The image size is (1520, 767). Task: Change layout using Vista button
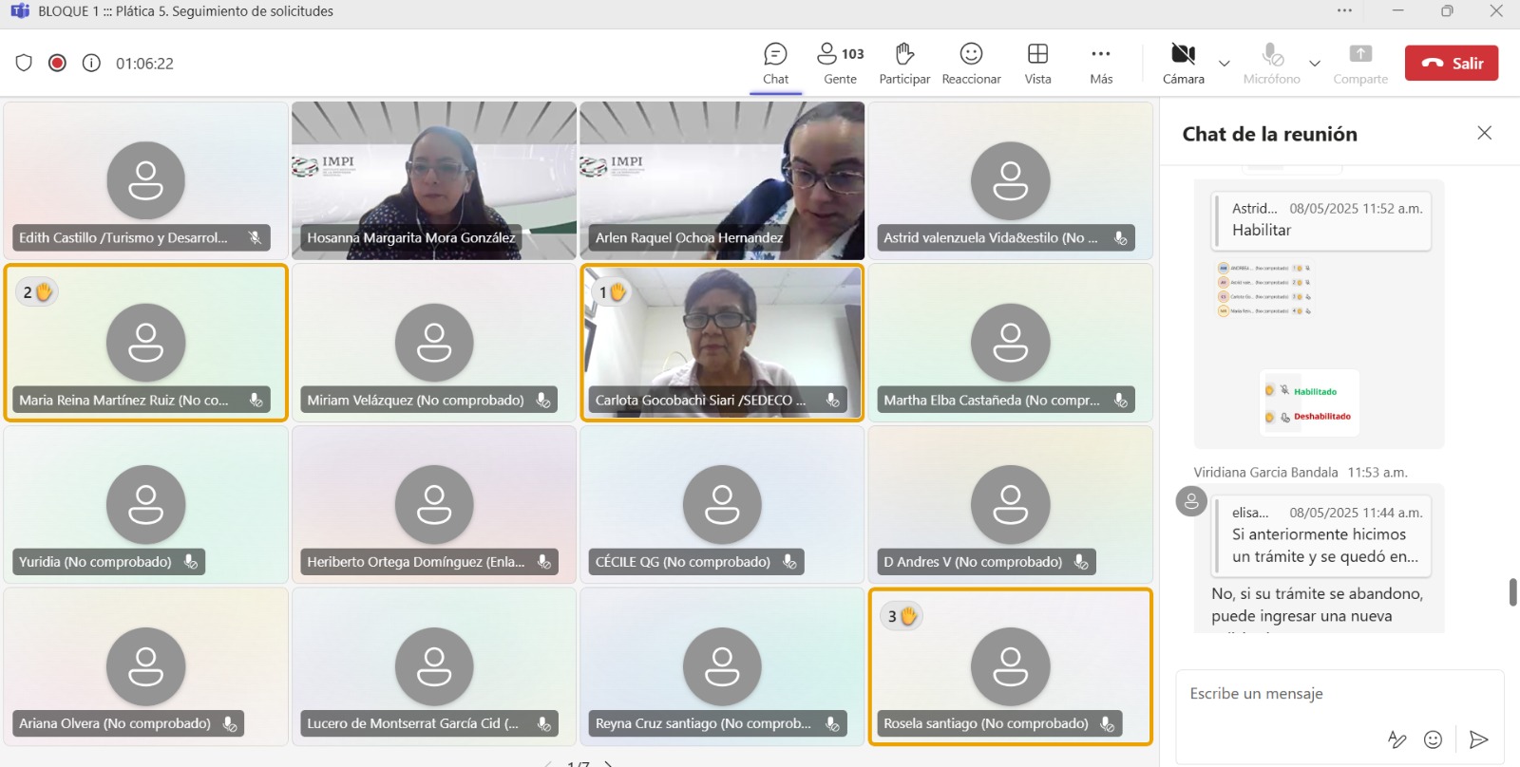click(1037, 64)
